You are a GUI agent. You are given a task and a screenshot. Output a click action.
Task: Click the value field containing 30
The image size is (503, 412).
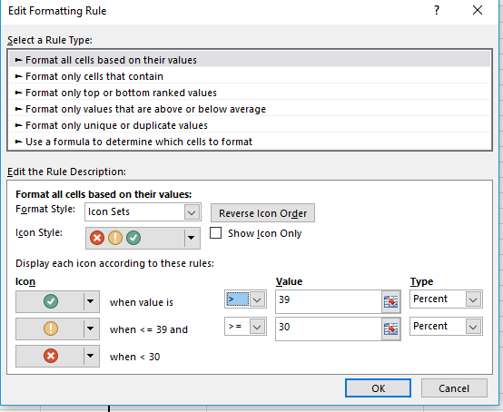[x=329, y=329]
